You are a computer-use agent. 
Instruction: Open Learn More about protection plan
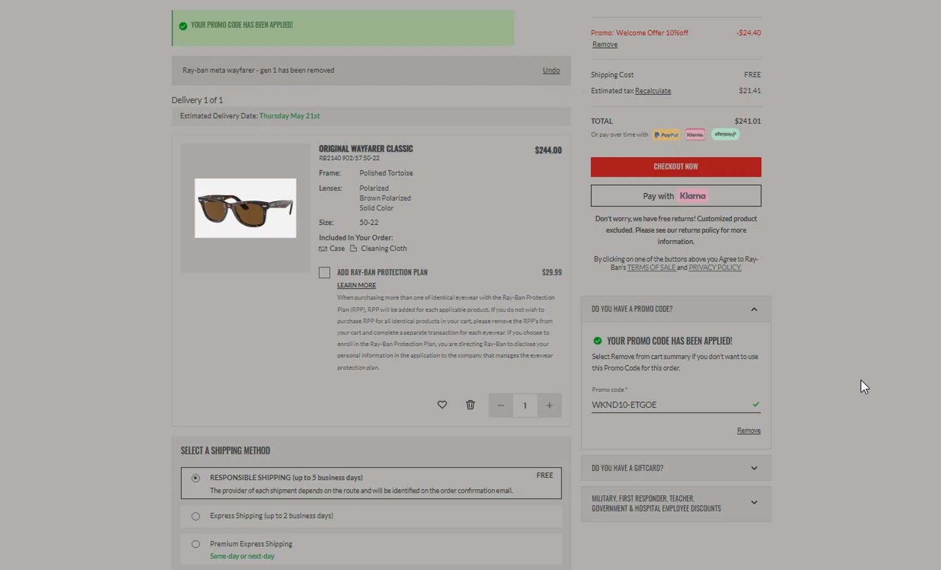356,285
